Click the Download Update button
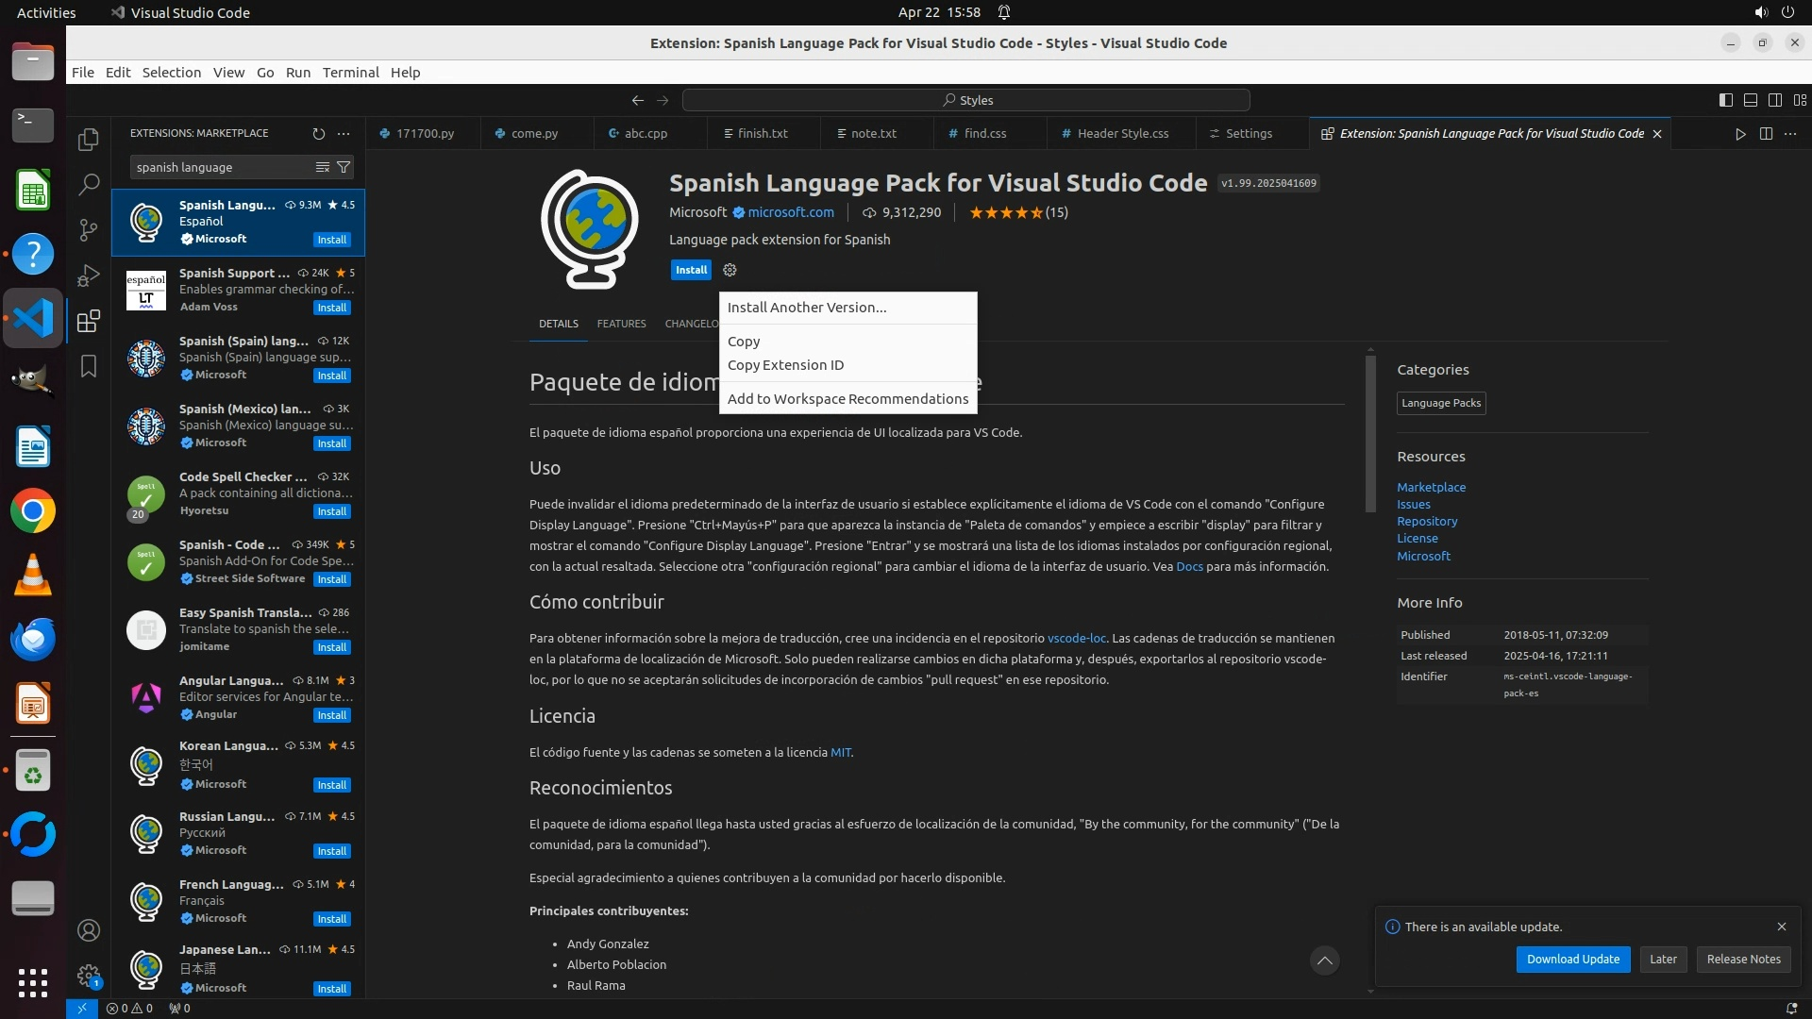 tap(1572, 959)
